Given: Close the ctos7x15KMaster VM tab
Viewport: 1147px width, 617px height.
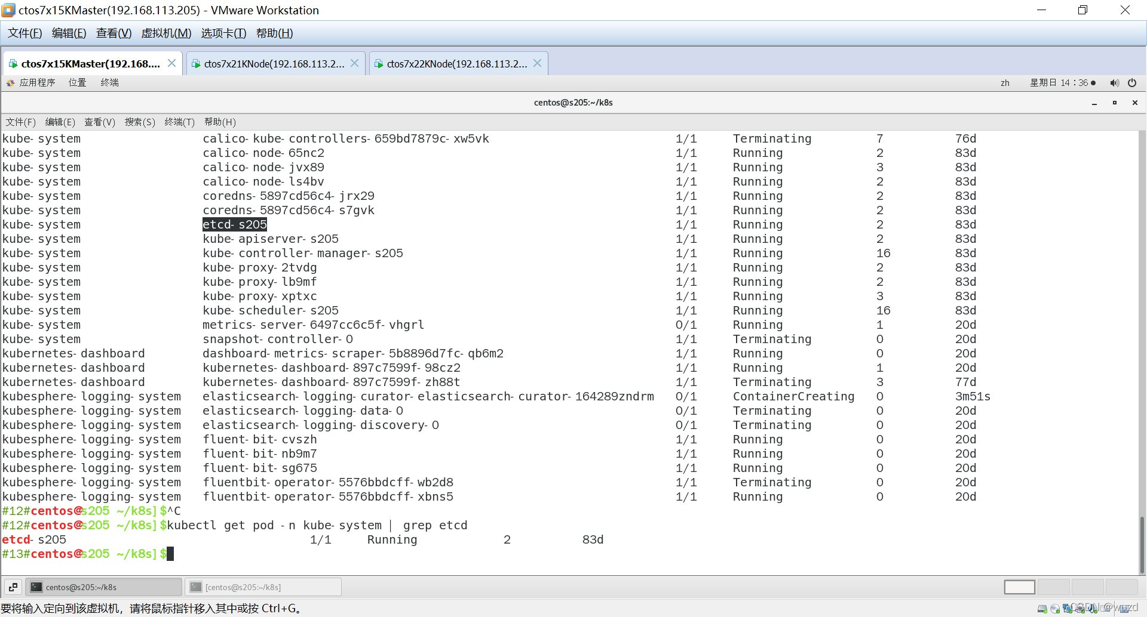Looking at the screenshot, I should coord(171,63).
